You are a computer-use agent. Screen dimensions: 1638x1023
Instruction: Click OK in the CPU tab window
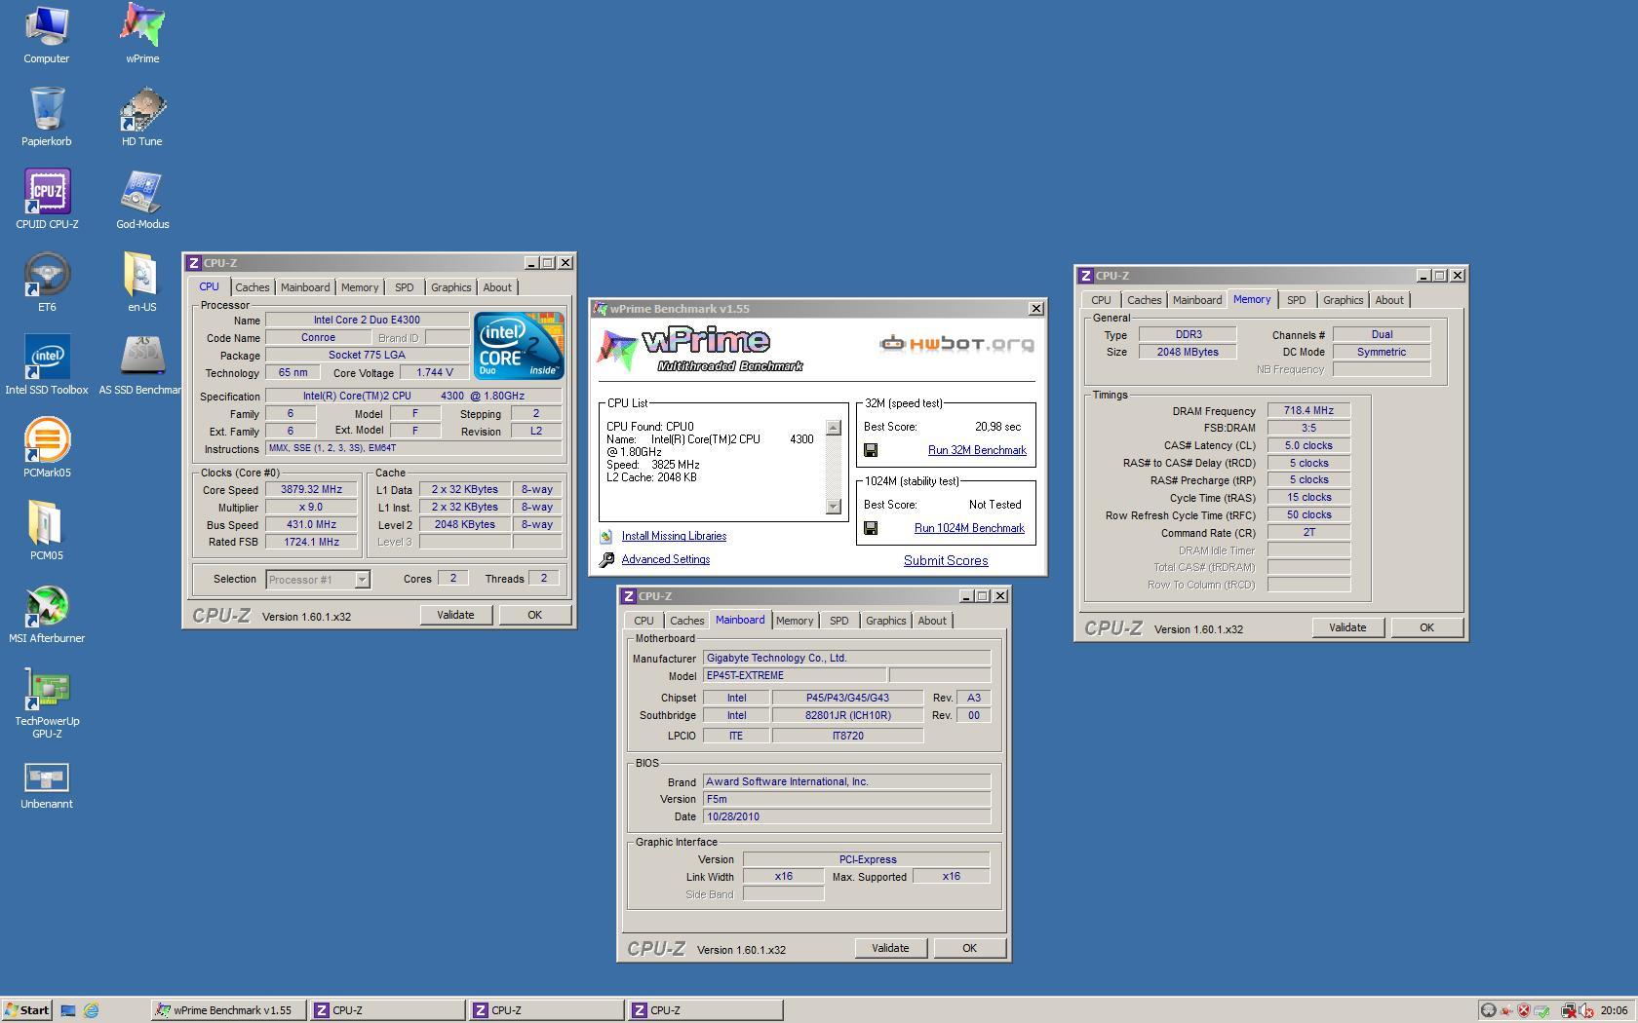click(x=534, y=615)
